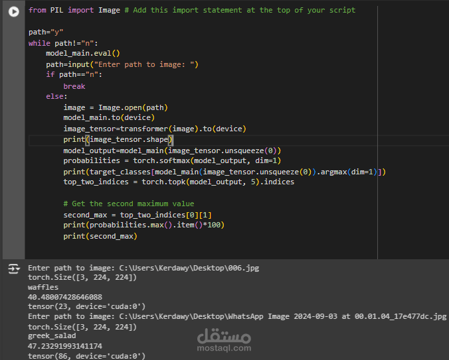449x360 pixels.
Task: Click output line with path 006.jpg
Action: point(143,268)
